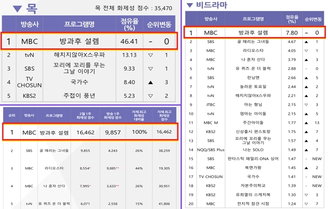The image size is (328, 209).
Task: Click the down arrow in the 아는 형님 row
Action: (x=305, y=107)
